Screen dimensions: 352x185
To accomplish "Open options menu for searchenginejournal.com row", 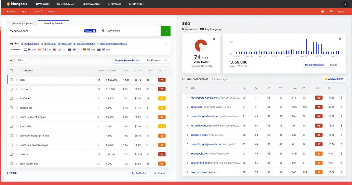I will (x=342, y=144).
